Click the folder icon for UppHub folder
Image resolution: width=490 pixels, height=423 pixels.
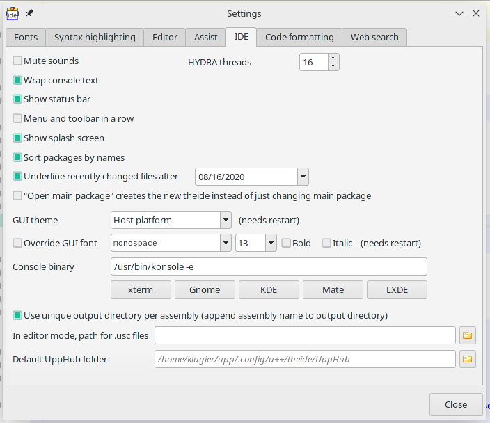[468, 360]
